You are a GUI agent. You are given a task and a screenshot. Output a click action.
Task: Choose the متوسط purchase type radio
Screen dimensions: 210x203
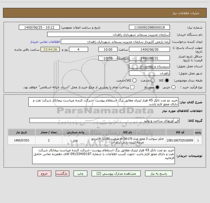(x=157, y=87)
